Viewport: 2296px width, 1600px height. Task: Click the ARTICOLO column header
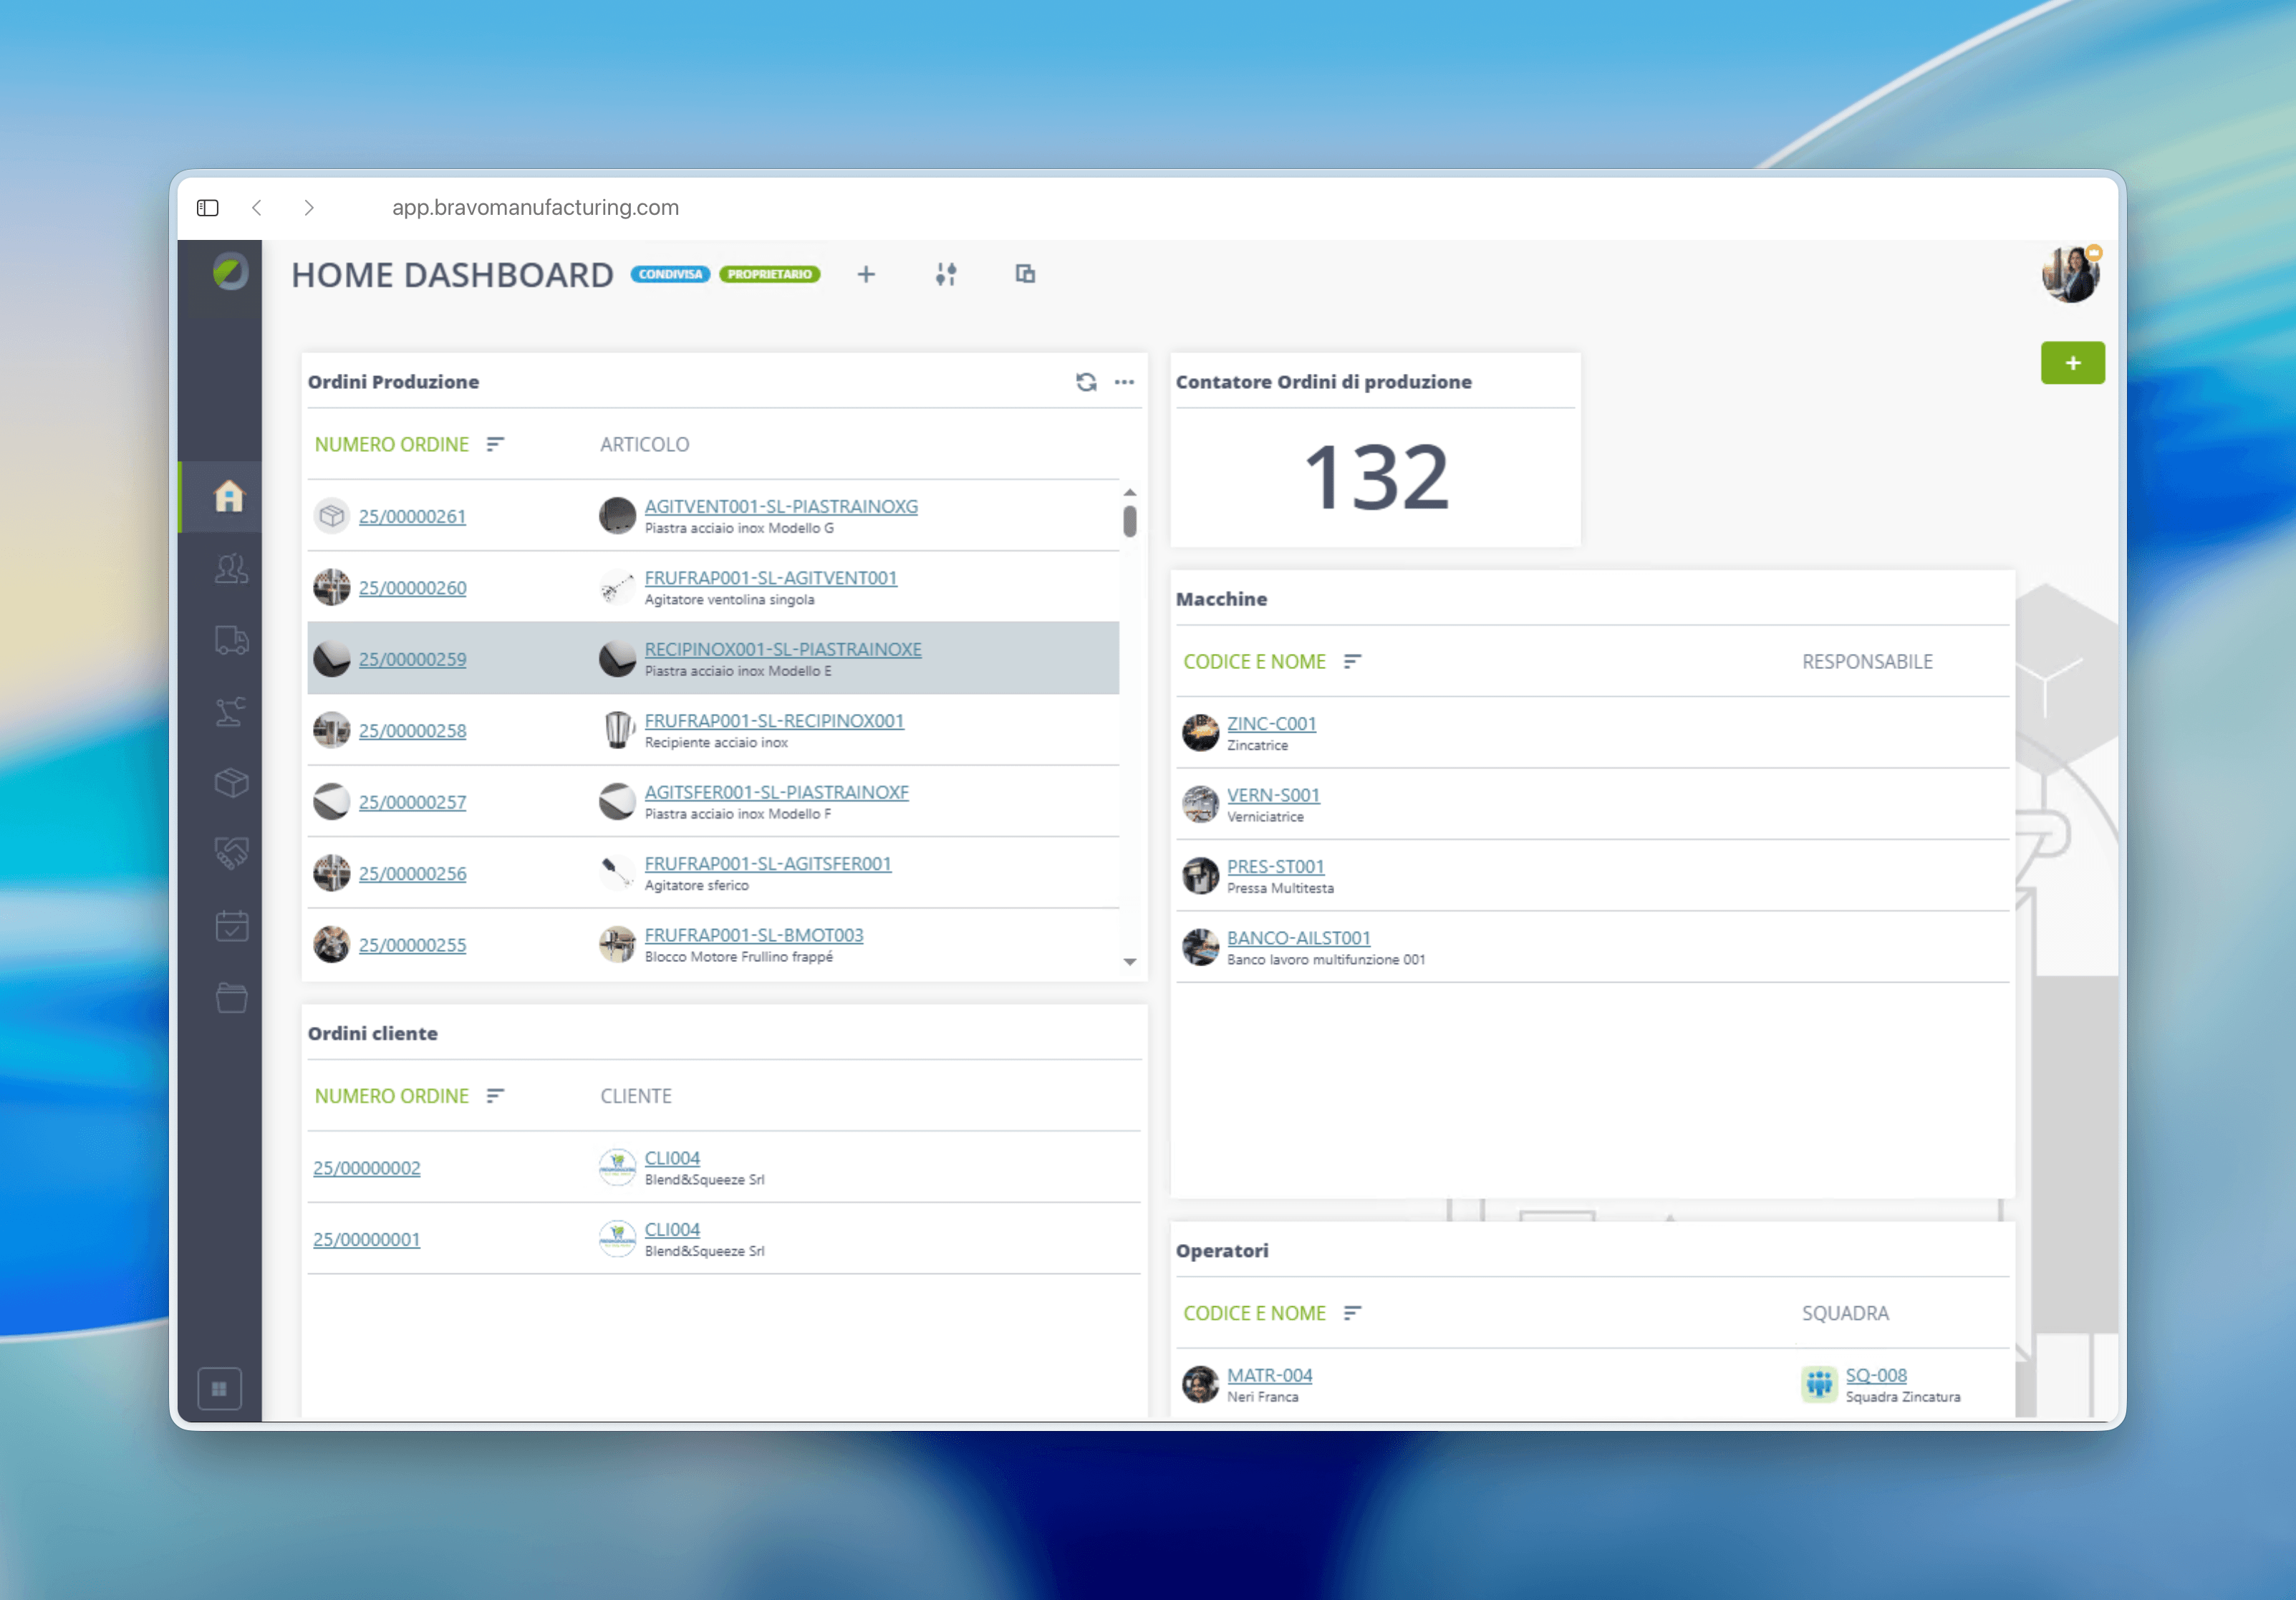pyautogui.click(x=645, y=444)
